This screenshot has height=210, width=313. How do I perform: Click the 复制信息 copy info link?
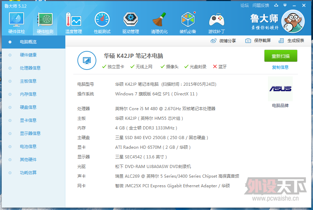[281, 67]
